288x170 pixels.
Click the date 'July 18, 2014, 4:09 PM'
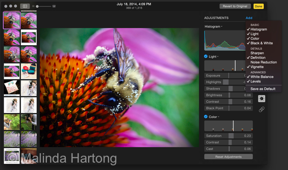(134, 4)
